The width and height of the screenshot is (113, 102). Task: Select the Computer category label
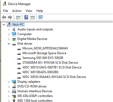pyautogui.click(x=25, y=34)
